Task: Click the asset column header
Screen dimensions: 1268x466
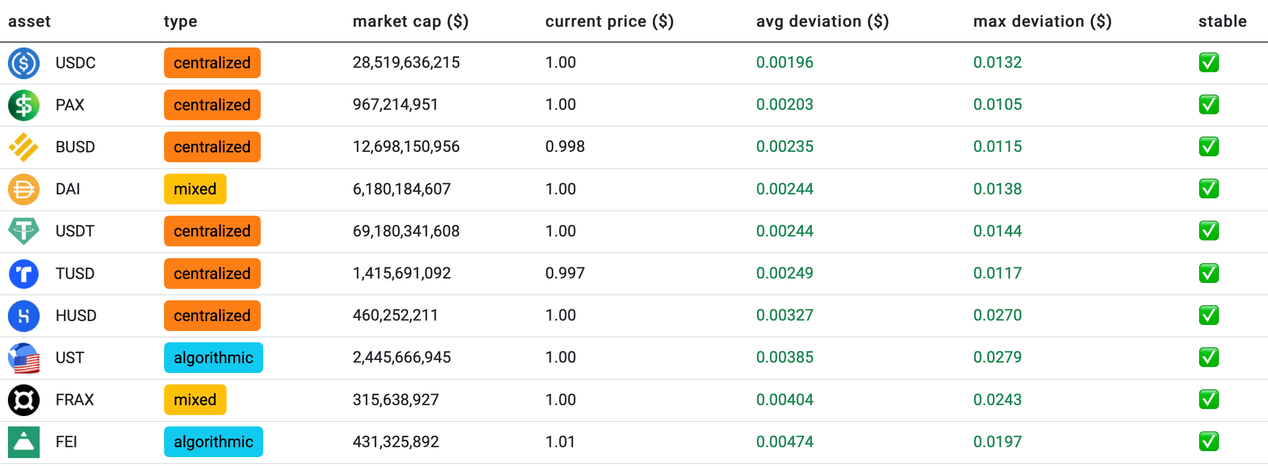Action: click(x=30, y=21)
